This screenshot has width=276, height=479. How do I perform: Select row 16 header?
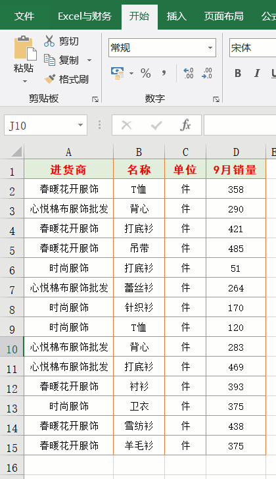[x=12, y=465]
